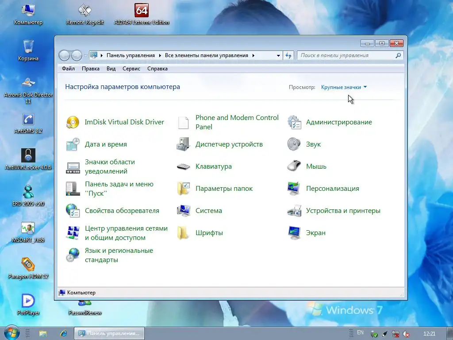Screen dimensions: 453x340
Task: Click the Панель управления breadcrumb
Action: coord(131,55)
